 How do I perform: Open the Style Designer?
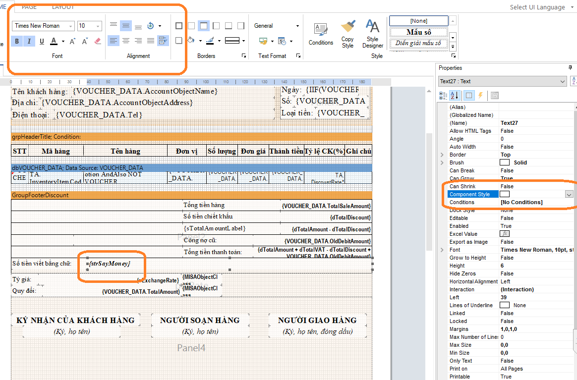(x=373, y=34)
